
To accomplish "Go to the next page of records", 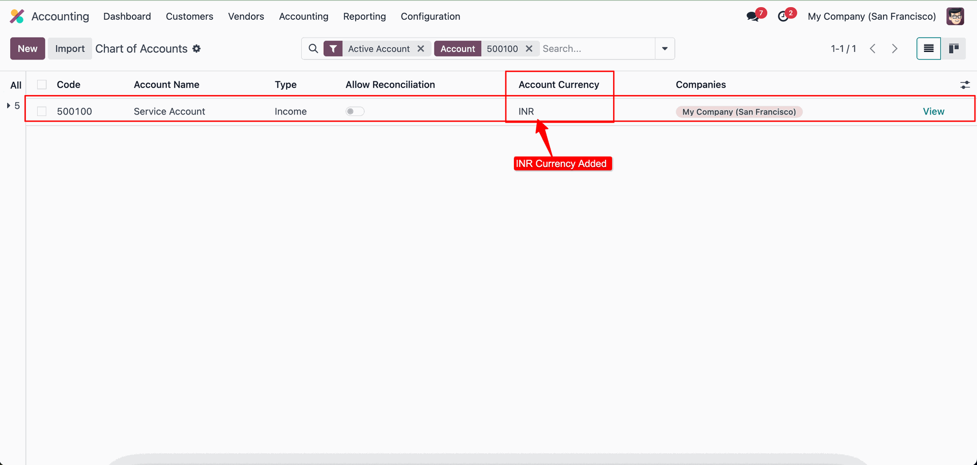I will [895, 49].
